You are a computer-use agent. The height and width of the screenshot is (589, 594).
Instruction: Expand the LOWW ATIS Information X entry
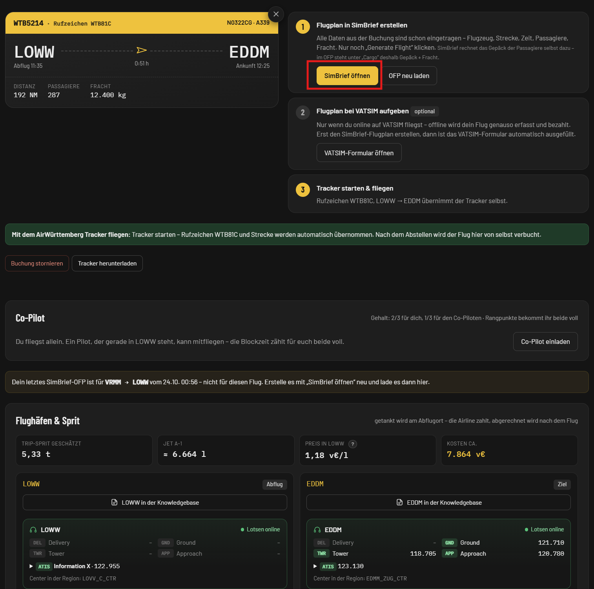pos(31,566)
